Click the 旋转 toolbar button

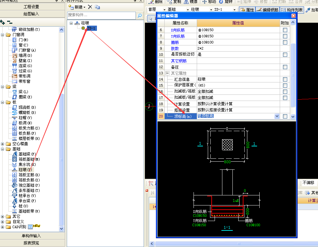(x=226, y=2)
